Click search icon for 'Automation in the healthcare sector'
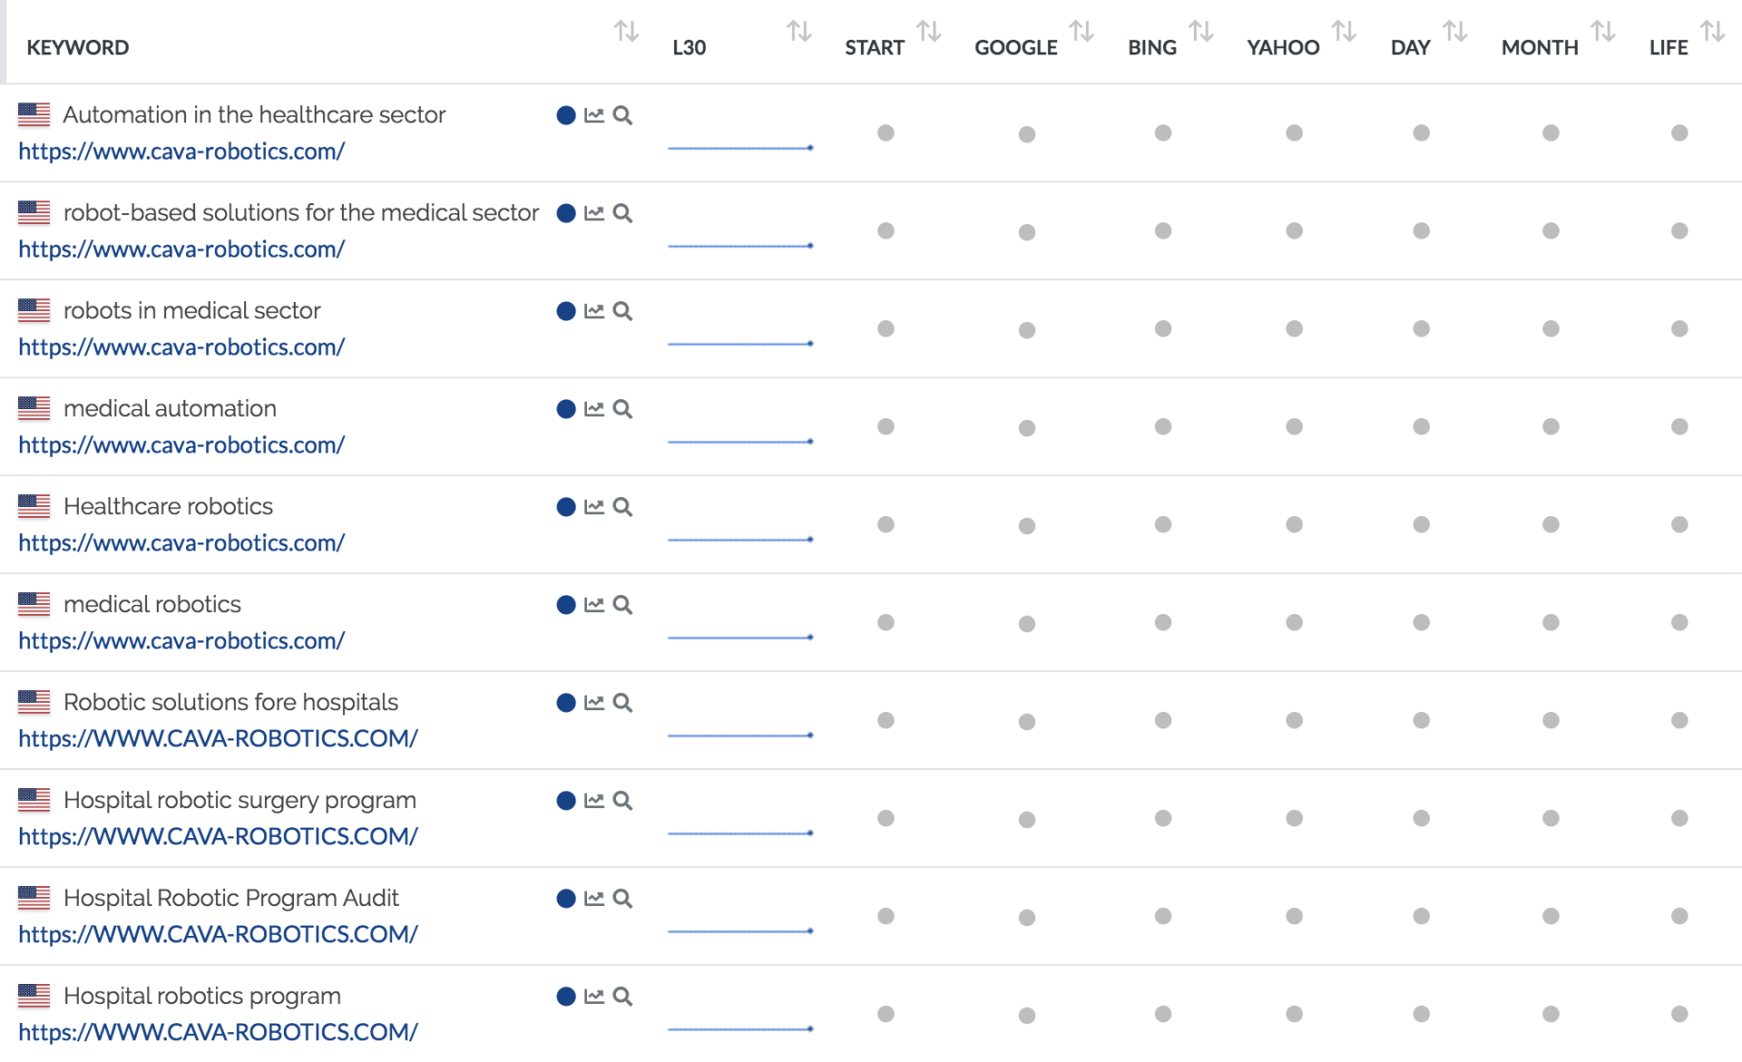This screenshot has width=1742, height=1062. 622,115
